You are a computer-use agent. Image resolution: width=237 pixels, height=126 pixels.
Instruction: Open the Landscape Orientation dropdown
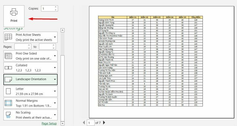tap(30, 79)
